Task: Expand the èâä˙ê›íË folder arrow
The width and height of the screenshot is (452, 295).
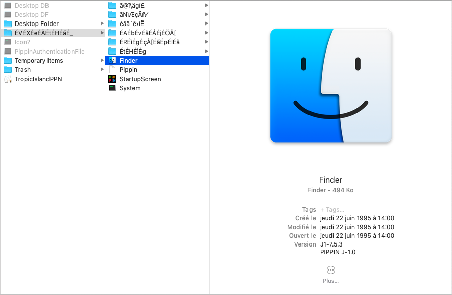Action: [206, 23]
